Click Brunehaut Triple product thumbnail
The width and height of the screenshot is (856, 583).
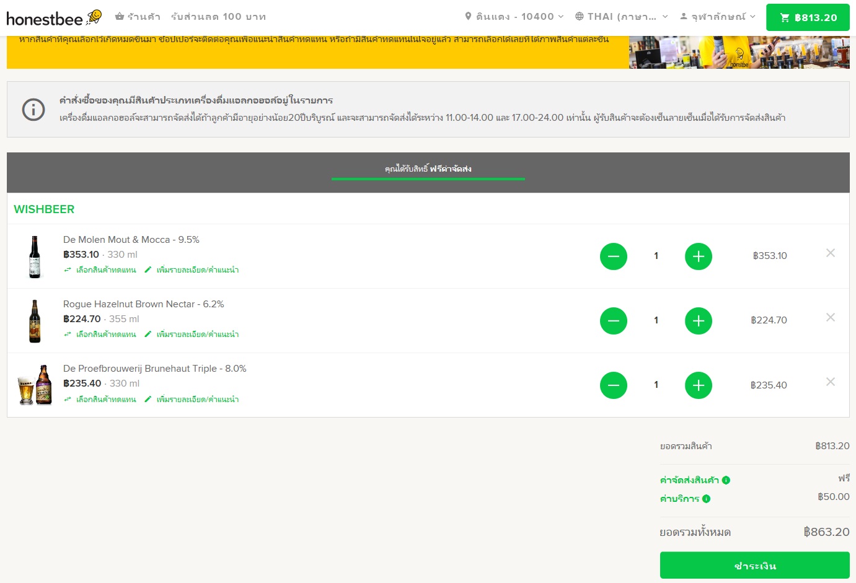point(35,385)
